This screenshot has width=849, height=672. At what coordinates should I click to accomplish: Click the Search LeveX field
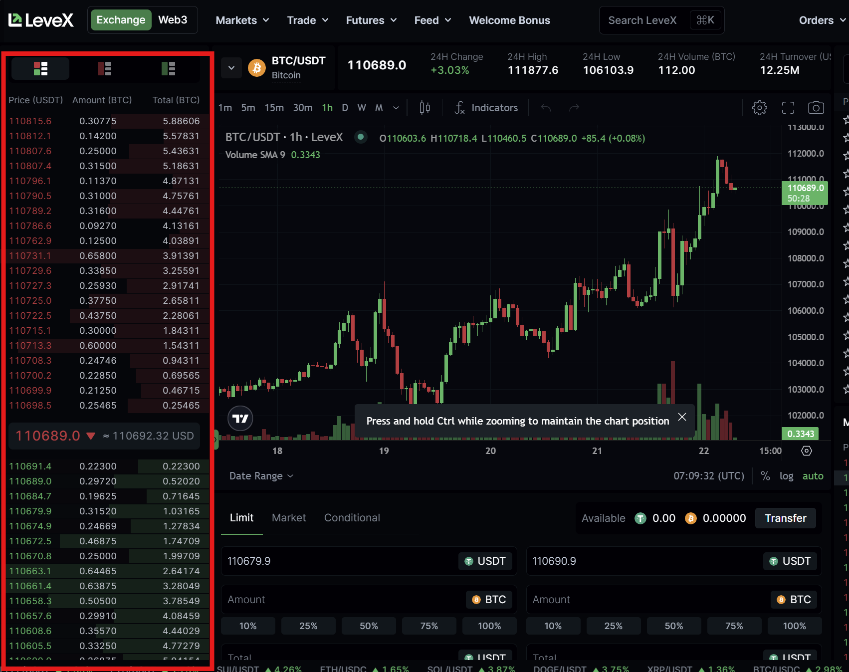pyautogui.click(x=661, y=20)
